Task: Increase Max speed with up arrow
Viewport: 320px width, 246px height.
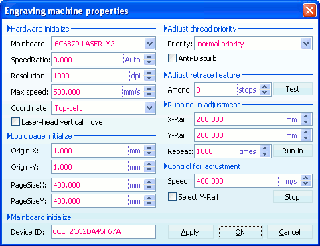Action: (149, 89)
